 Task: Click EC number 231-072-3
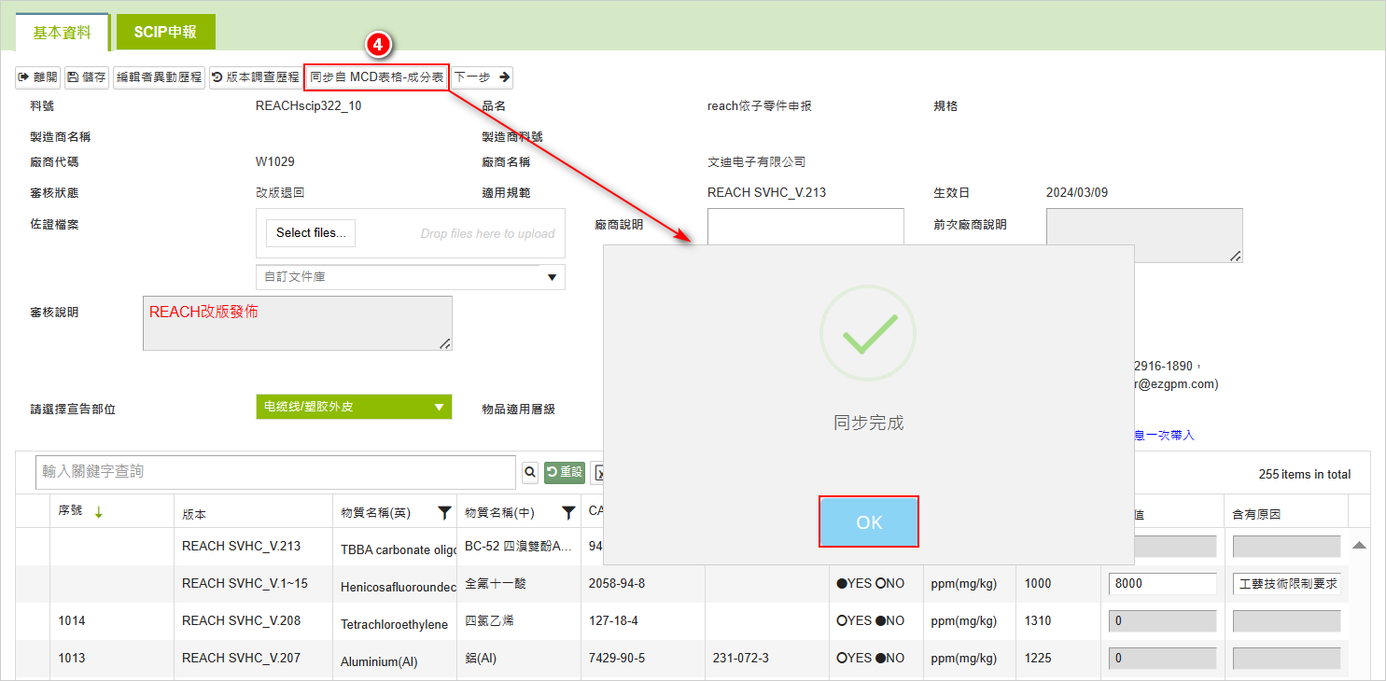pyautogui.click(x=739, y=659)
